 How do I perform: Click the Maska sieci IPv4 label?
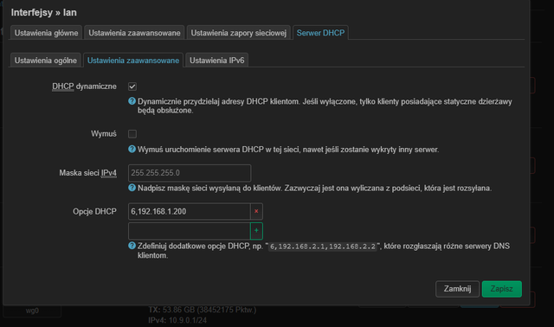tap(87, 173)
